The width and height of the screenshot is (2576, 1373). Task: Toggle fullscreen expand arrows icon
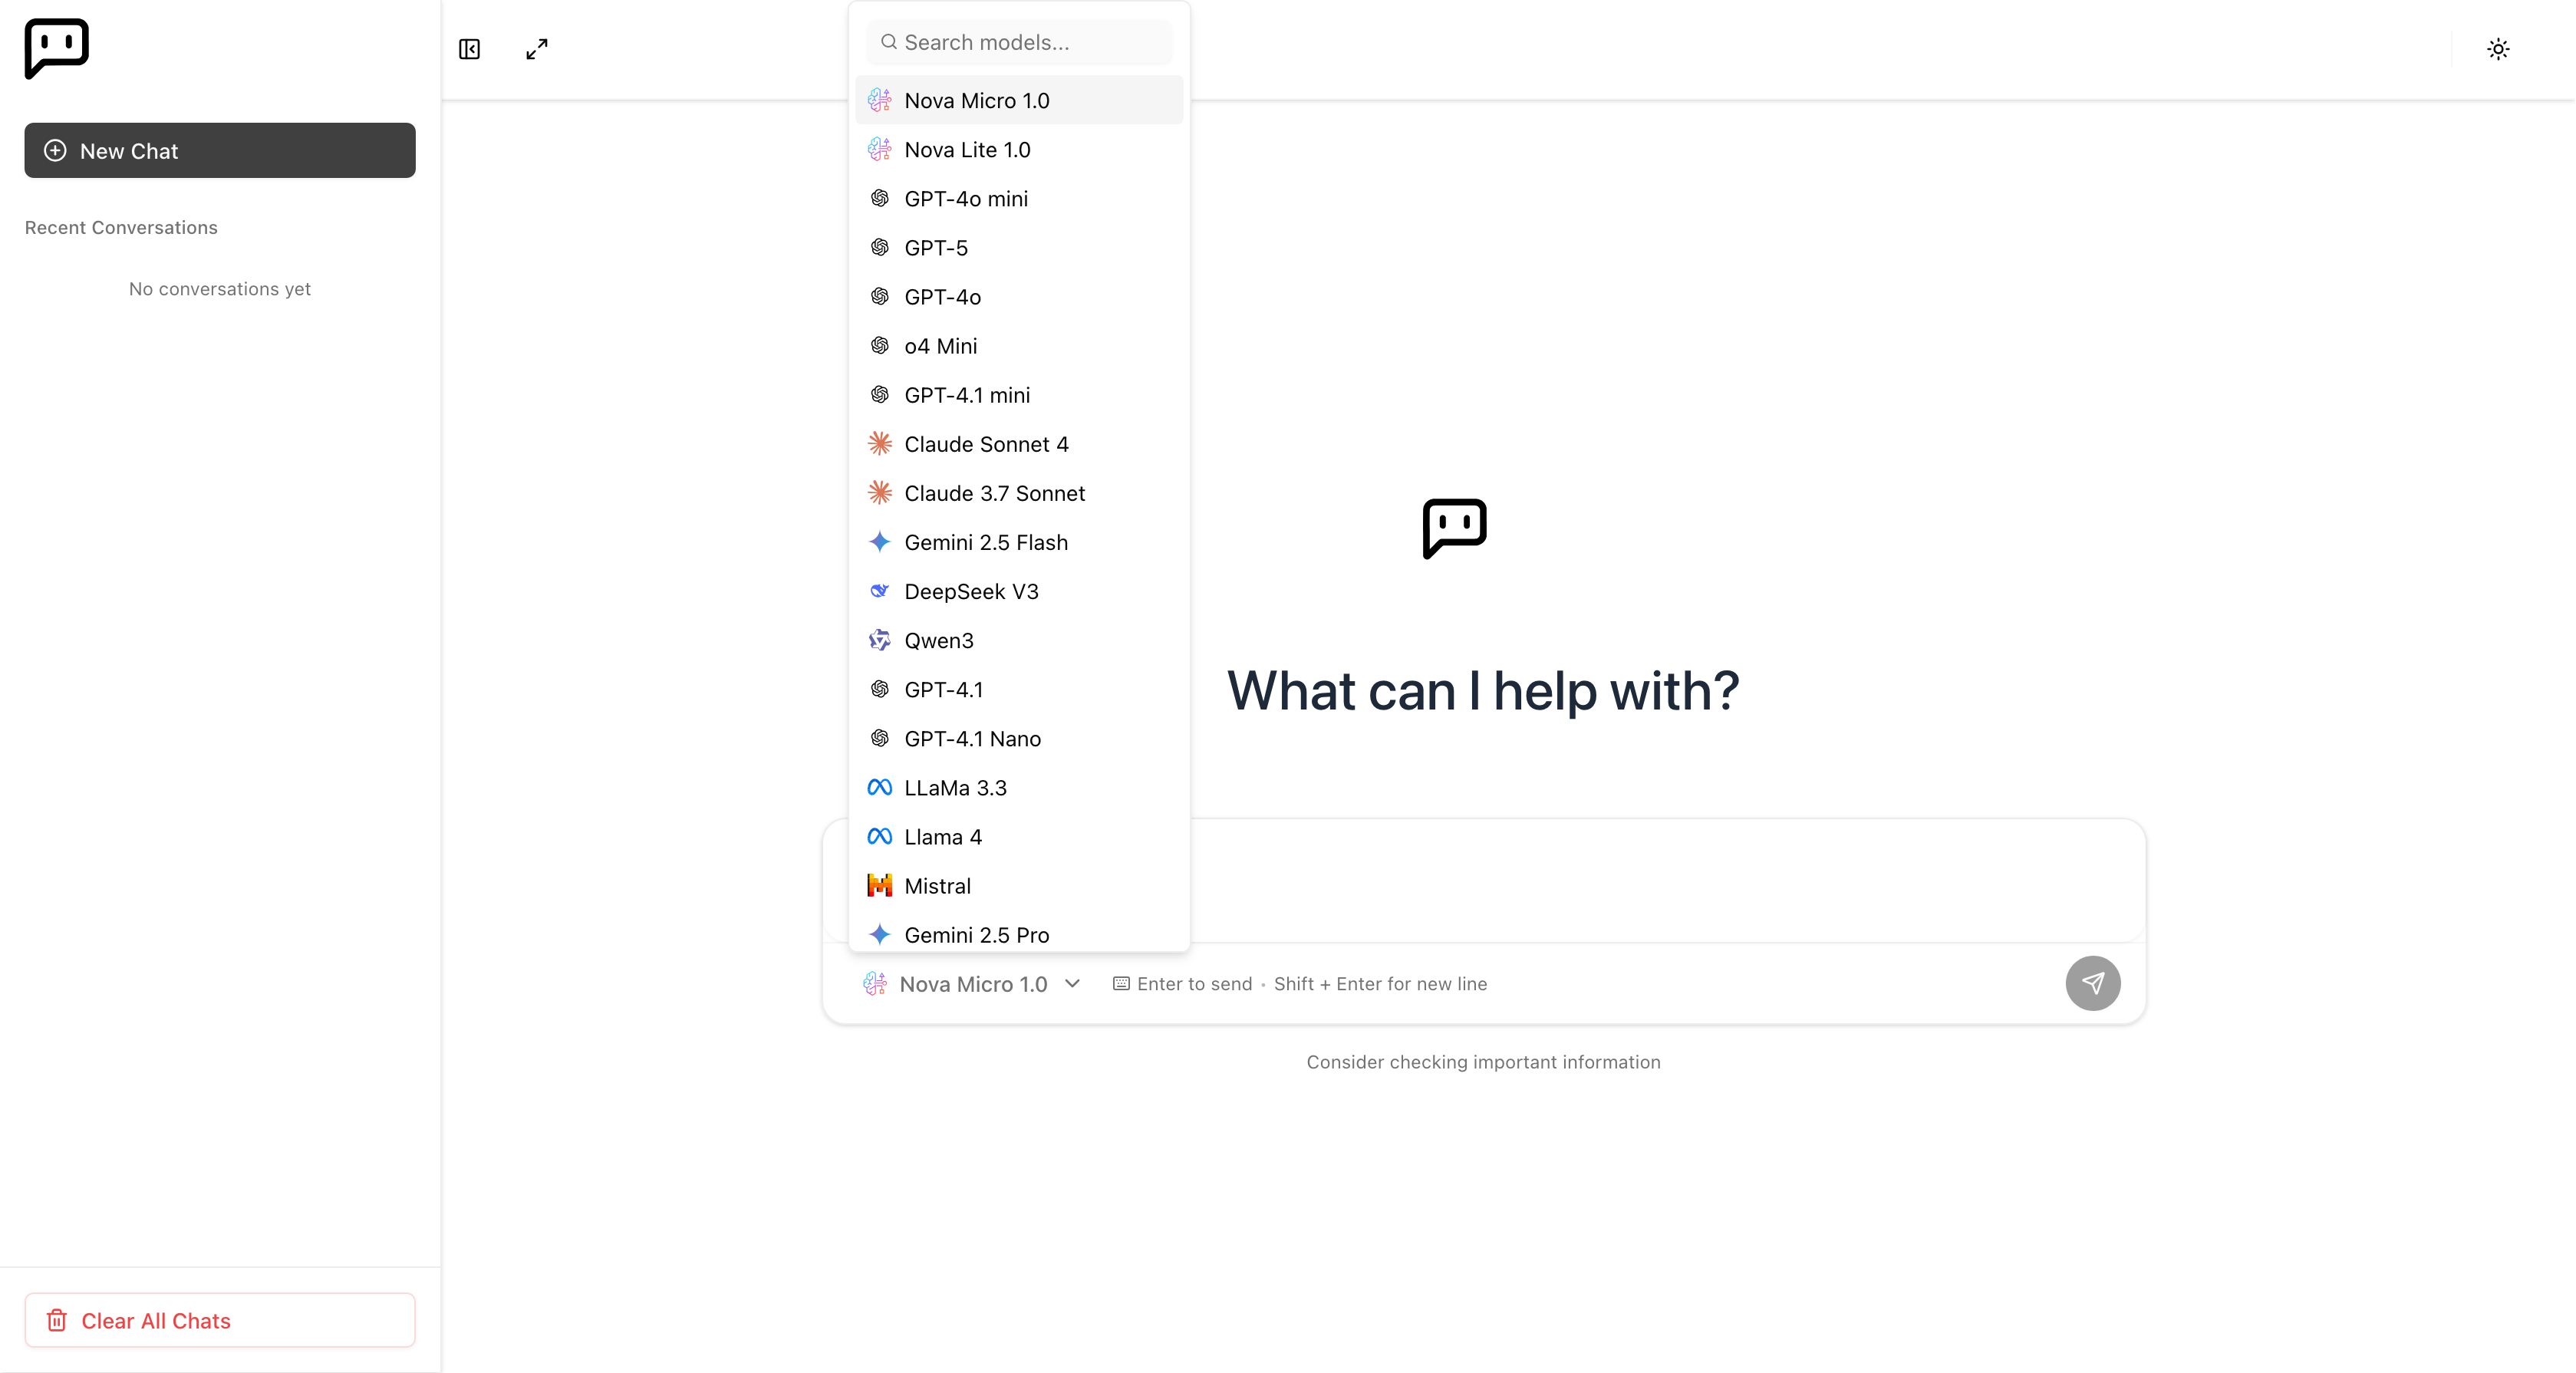pyautogui.click(x=537, y=49)
